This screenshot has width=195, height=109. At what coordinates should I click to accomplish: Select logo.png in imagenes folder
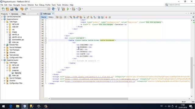(x=18, y=73)
